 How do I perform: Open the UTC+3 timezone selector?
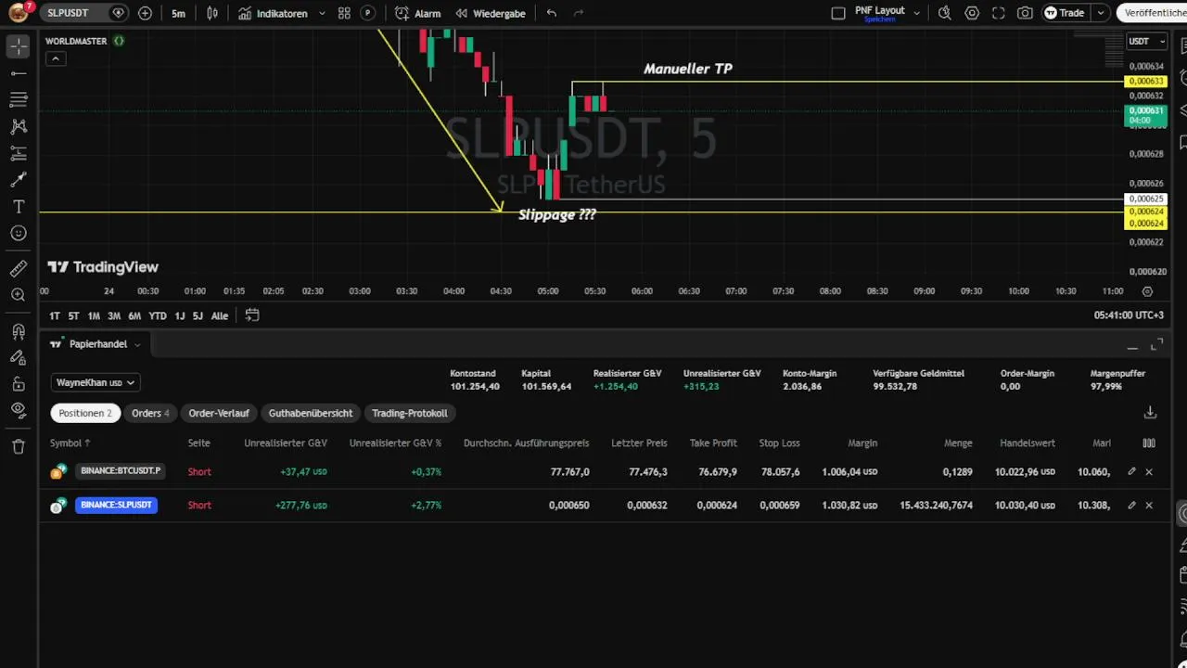pyautogui.click(x=1129, y=315)
